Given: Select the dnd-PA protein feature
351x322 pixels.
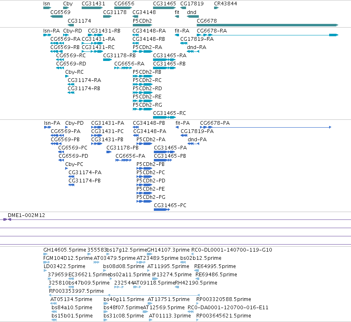Looking at the screenshot, I should point(193,144).
